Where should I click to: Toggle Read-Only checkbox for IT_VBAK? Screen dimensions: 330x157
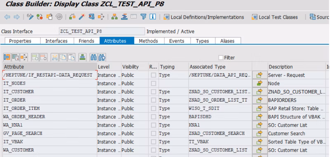(153, 142)
